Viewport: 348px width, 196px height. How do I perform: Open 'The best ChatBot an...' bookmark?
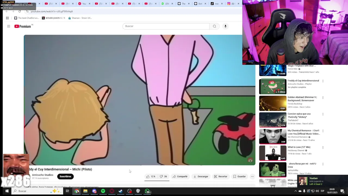click(x=27, y=18)
